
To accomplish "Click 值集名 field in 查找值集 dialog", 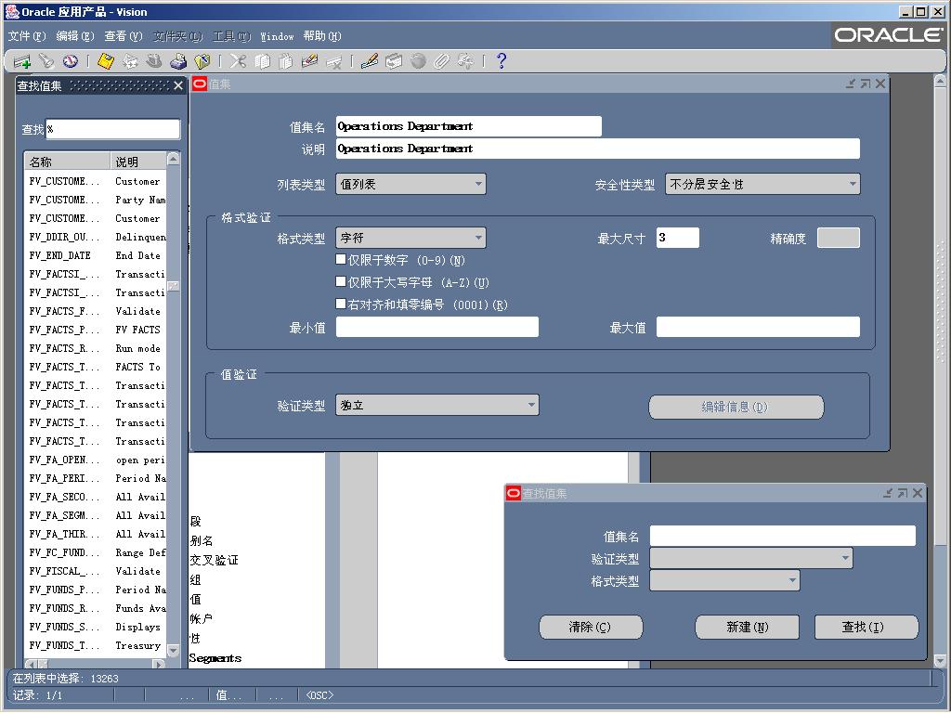I will (x=782, y=536).
